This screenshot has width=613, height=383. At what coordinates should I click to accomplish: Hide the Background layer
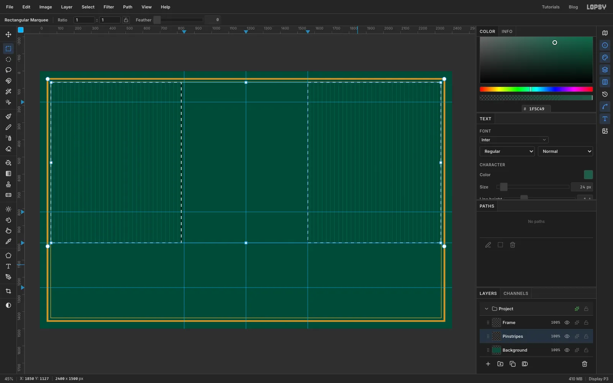pos(567,350)
